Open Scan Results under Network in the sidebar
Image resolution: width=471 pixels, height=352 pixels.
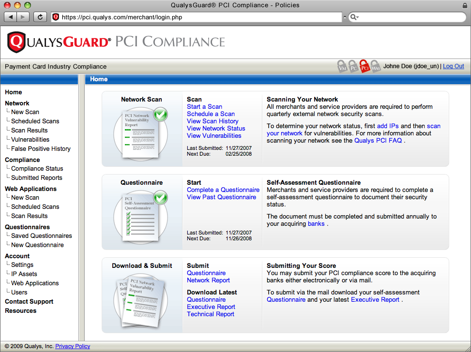(x=29, y=131)
